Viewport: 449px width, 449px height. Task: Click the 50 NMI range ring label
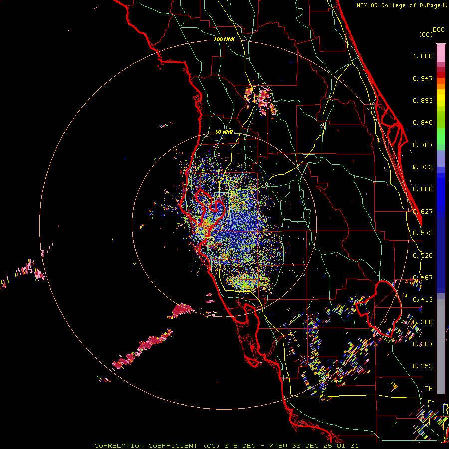coord(224,132)
